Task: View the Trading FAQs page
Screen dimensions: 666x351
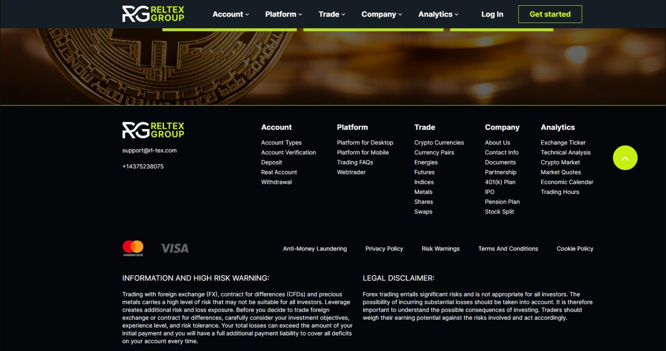Action: pyautogui.click(x=355, y=162)
